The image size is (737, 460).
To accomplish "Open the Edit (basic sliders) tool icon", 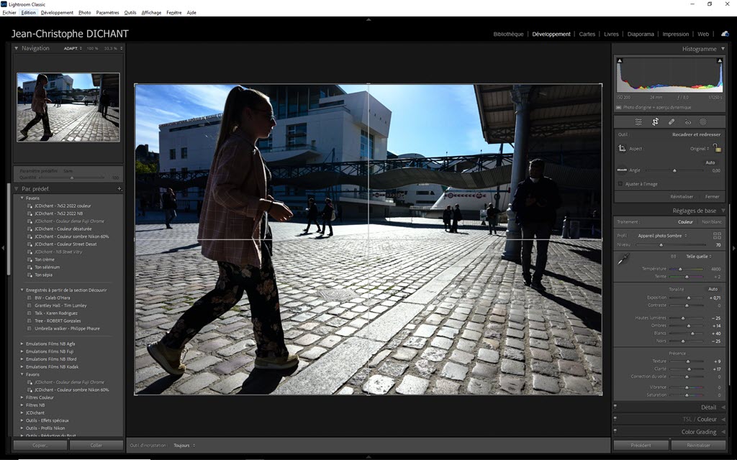I will (638, 122).
